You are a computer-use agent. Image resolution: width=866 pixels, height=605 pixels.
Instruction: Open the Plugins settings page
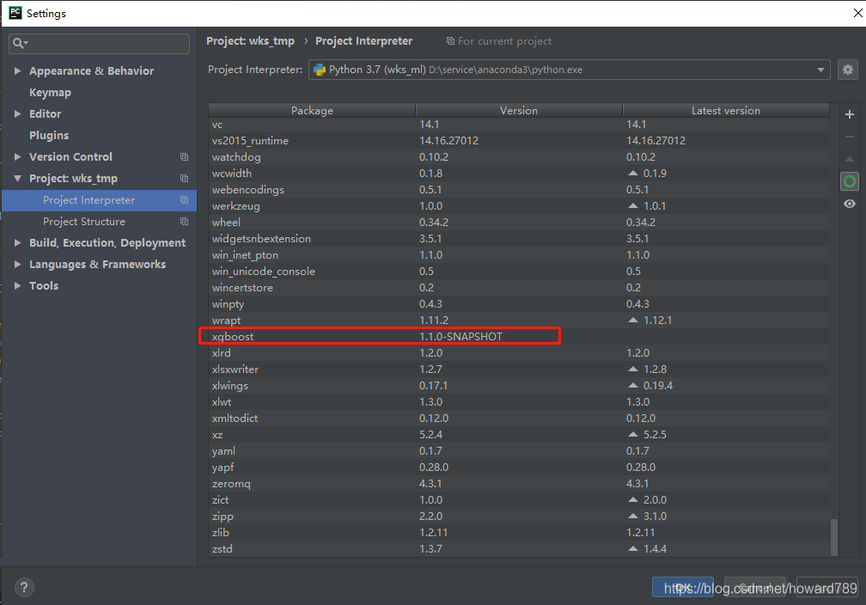click(x=49, y=135)
